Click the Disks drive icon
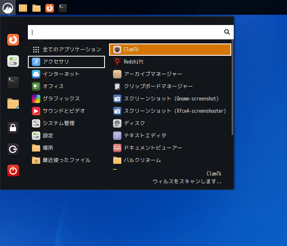 (x=117, y=123)
